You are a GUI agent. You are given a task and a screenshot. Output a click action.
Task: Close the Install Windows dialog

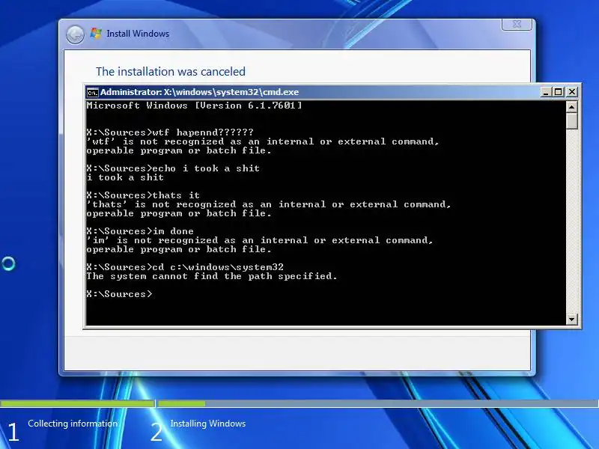517,24
